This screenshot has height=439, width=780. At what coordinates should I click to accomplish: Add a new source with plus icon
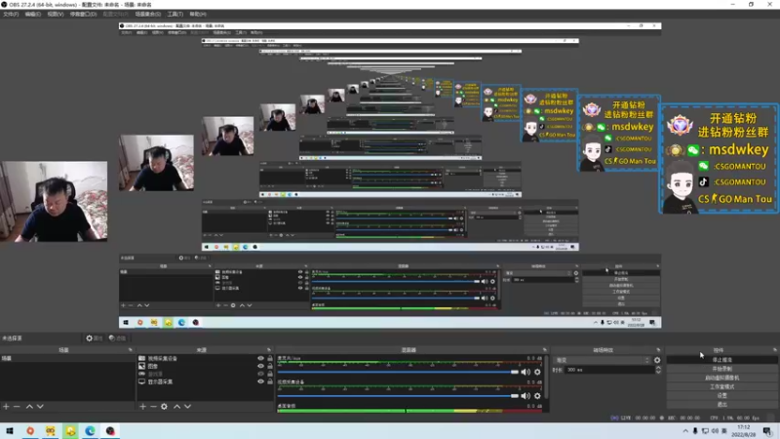tap(142, 407)
